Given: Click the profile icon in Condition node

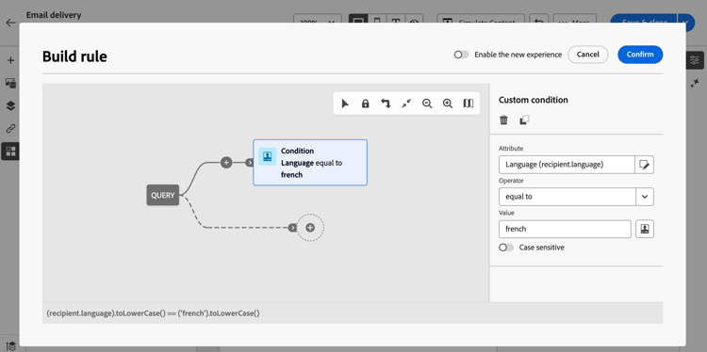Looking at the screenshot, I should pyautogui.click(x=268, y=156).
